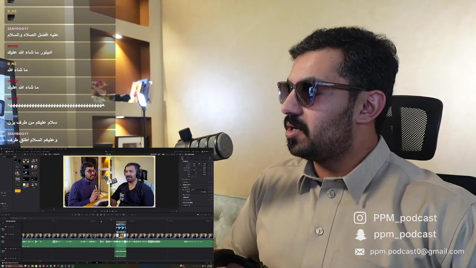Adjust the timeline monitor volume slider
Screen dimensions: 476x268
[x=203, y=215]
